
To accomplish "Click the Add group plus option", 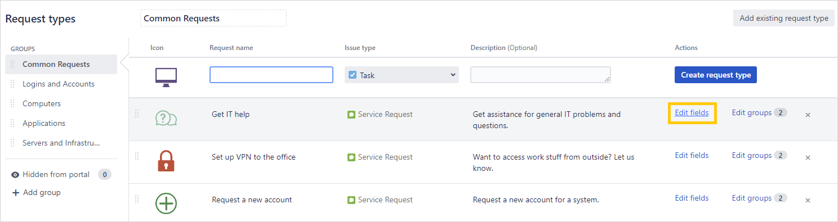I will click(x=36, y=192).
